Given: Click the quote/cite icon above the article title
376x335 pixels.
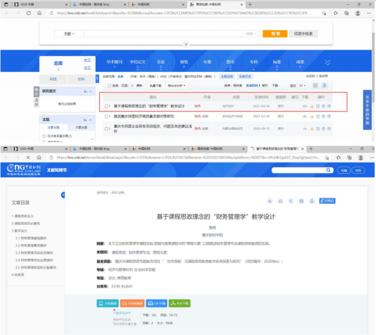Looking at the screenshot, I should (x=271, y=201).
